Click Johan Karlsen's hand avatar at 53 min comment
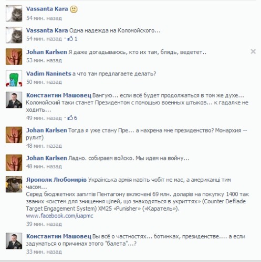The image size is (261, 262). (x=14, y=57)
